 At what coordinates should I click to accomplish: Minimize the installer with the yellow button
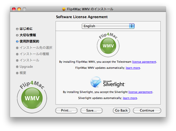(19, 9)
